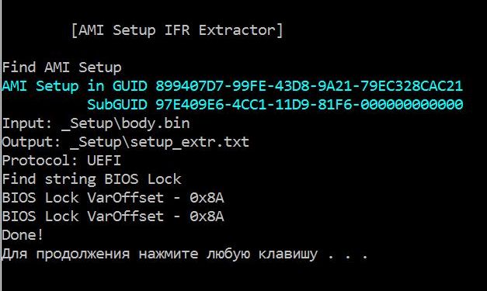Screen dimensions: 487x291
Task: Click the second BIOS Lock VarOffset line
Action: click(x=113, y=217)
